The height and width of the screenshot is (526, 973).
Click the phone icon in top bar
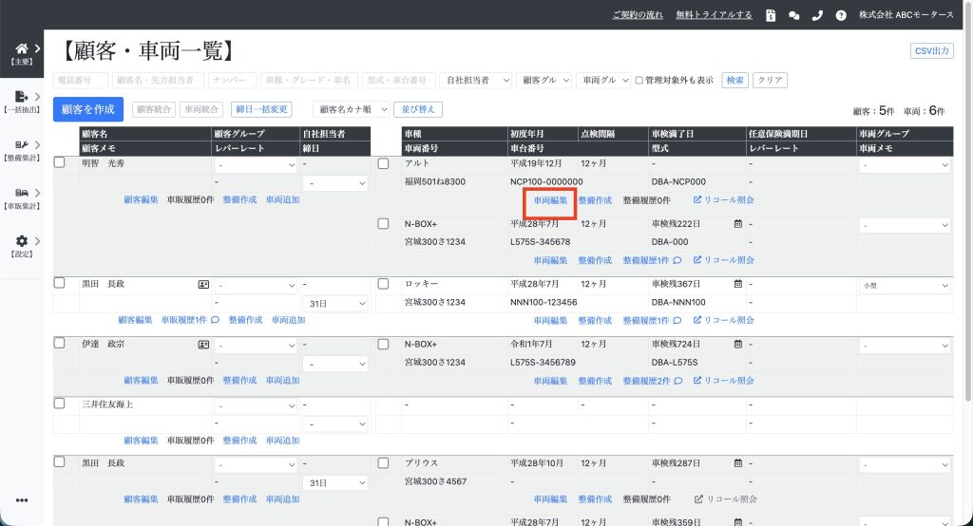[x=817, y=15]
